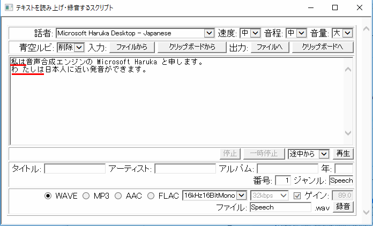Select the WAVE format radio button

click(x=48, y=195)
